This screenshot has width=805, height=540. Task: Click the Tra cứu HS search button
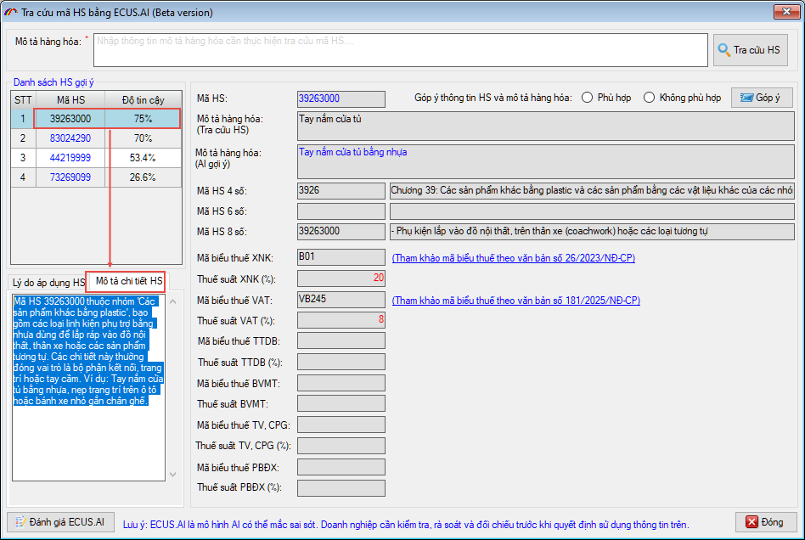coord(750,50)
